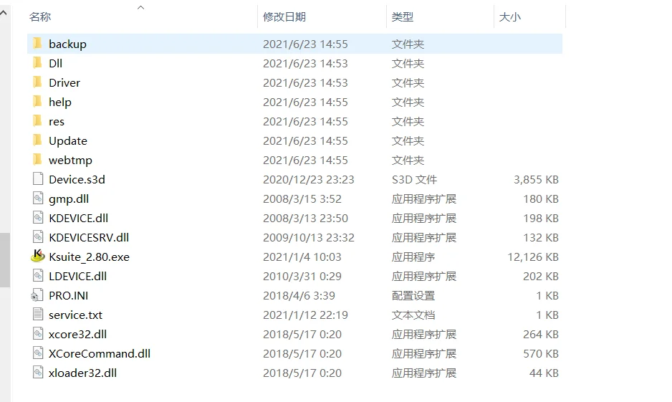Click the webtmp folder icon
The image size is (672, 402).
(38, 159)
